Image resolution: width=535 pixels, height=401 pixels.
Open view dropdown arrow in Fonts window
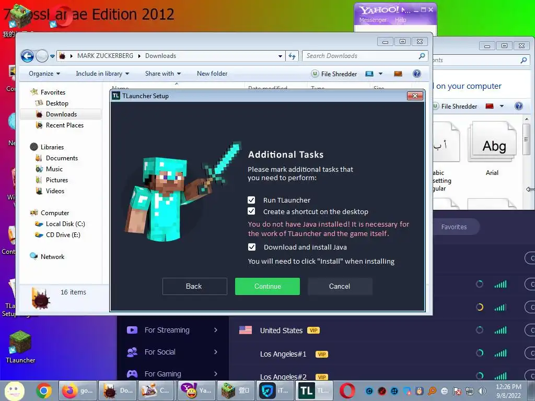click(x=502, y=106)
